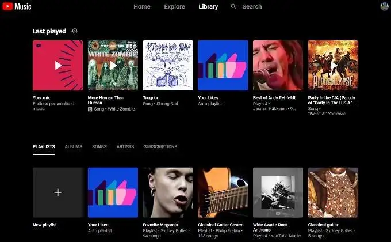Go to the Explore page
The image size is (391, 242).
coord(174,7)
